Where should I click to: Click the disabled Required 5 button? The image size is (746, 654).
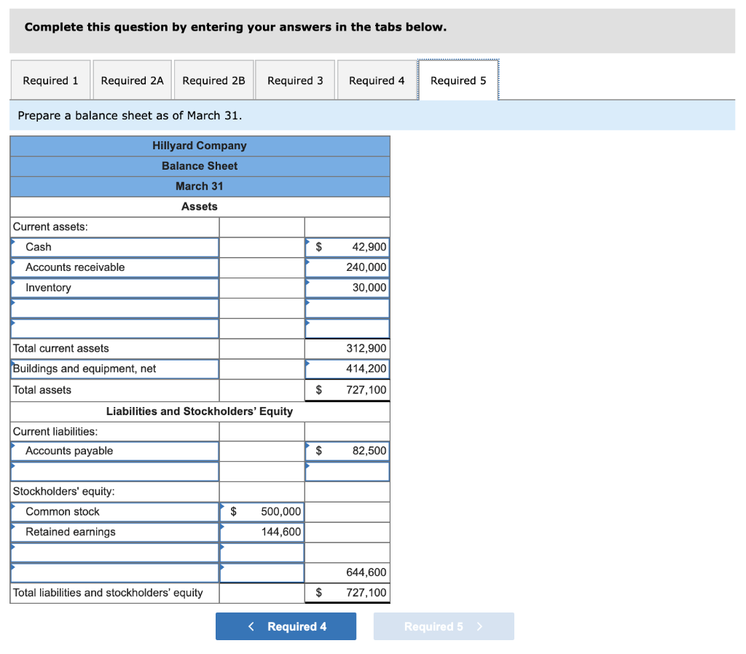(444, 626)
